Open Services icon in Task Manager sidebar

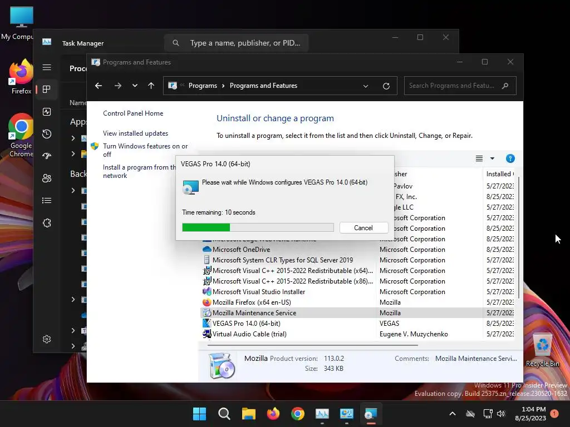click(47, 223)
